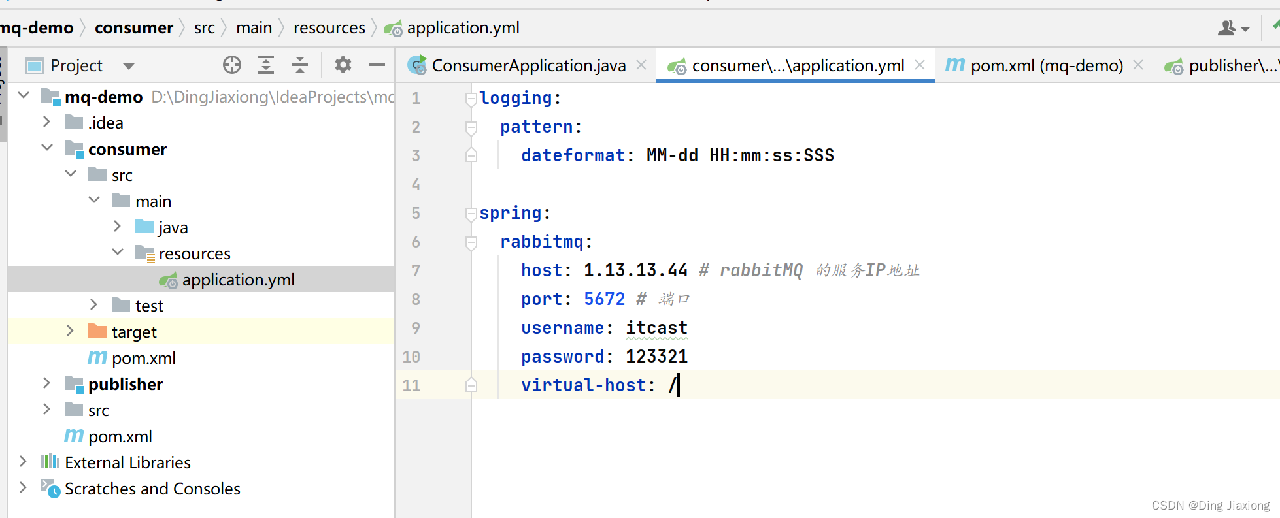The width and height of the screenshot is (1280, 518).
Task: Click the publisher module folder icon
Action: 75,384
